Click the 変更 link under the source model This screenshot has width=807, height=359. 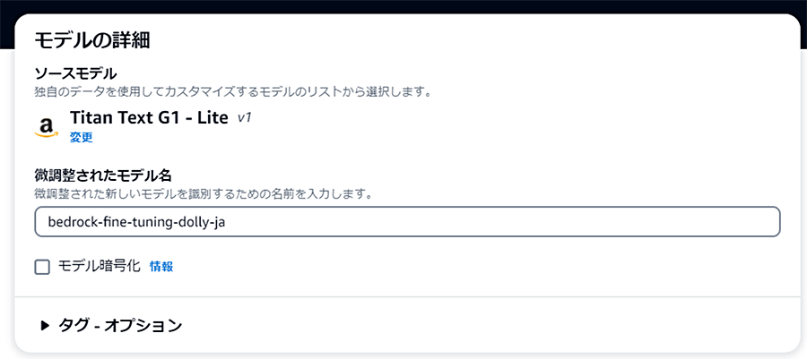tap(82, 138)
